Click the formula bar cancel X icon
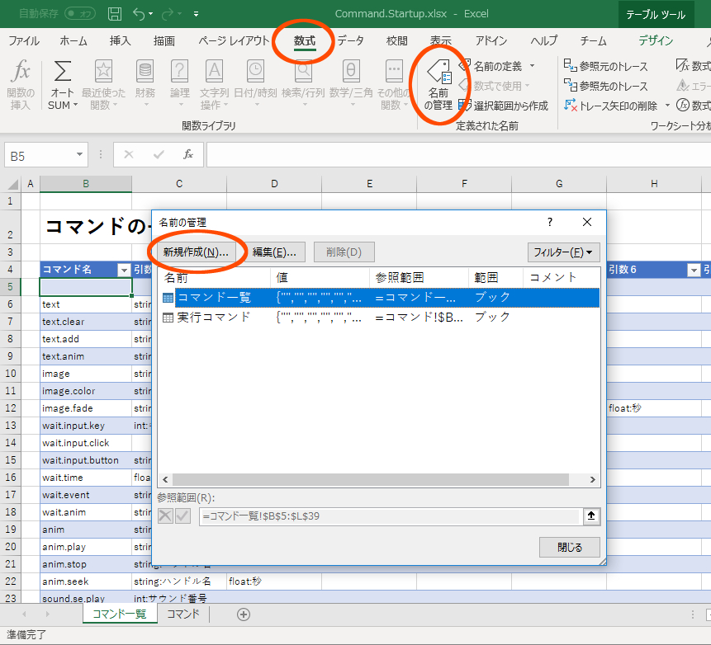The width and height of the screenshot is (711, 645). pos(129,155)
